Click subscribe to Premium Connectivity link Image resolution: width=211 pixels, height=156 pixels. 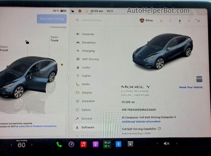click(38, 126)
